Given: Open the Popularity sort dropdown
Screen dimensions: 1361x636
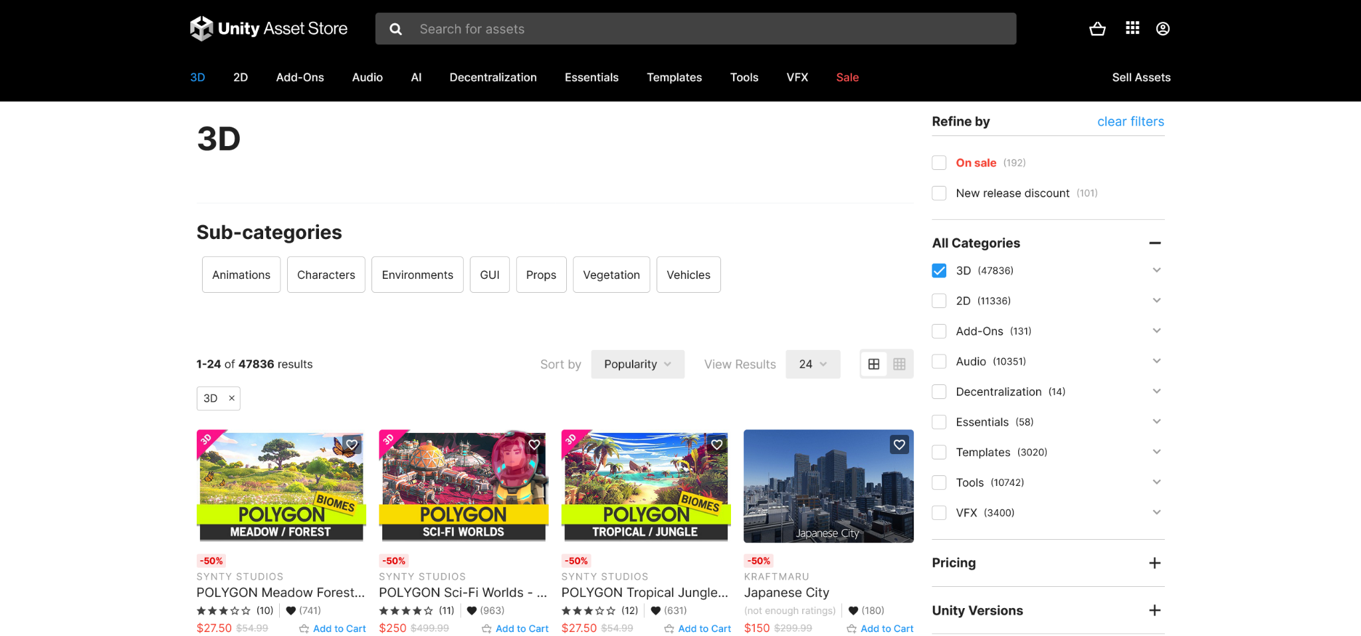Looking at the screenshot, I should pyautogui.click(x=637, y=364).
